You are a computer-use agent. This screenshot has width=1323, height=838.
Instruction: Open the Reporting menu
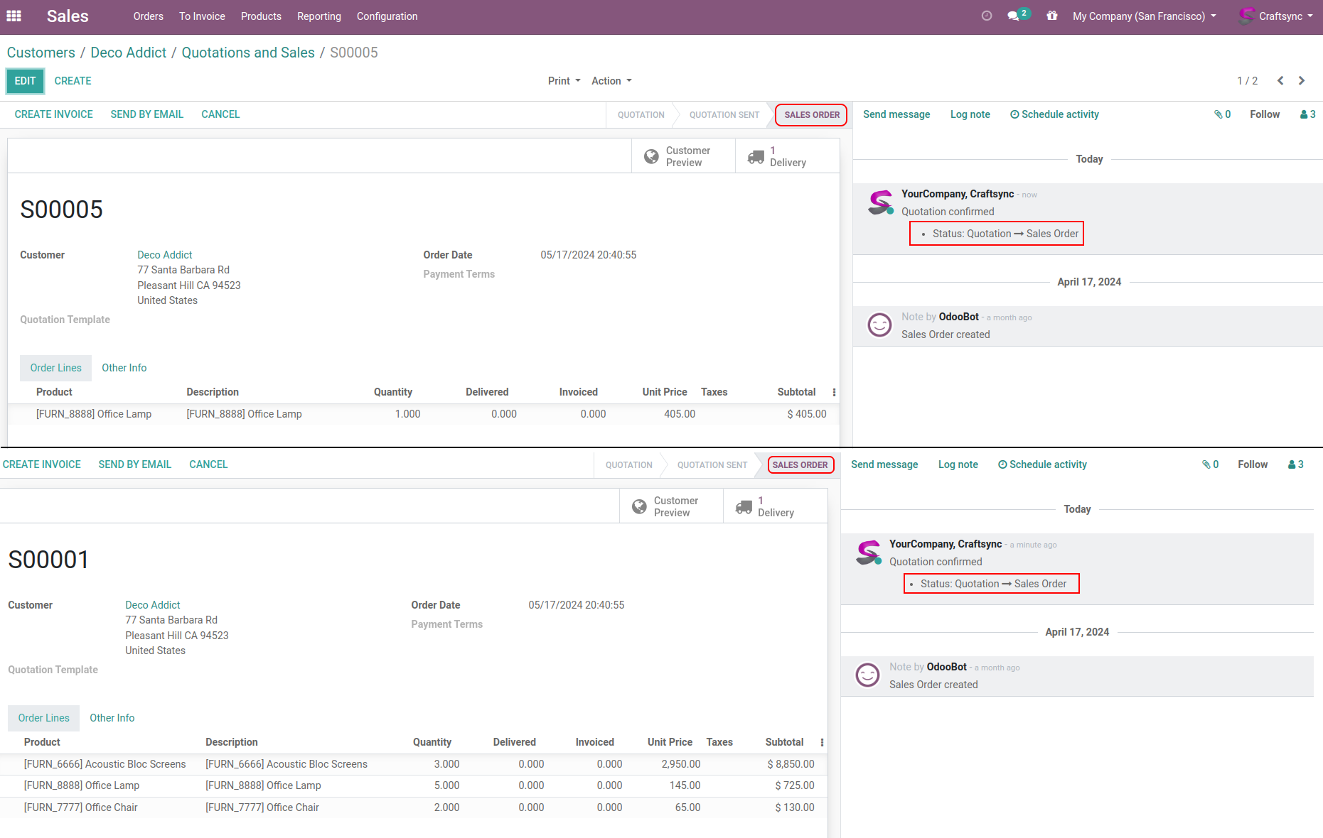(x=318, y=16)
